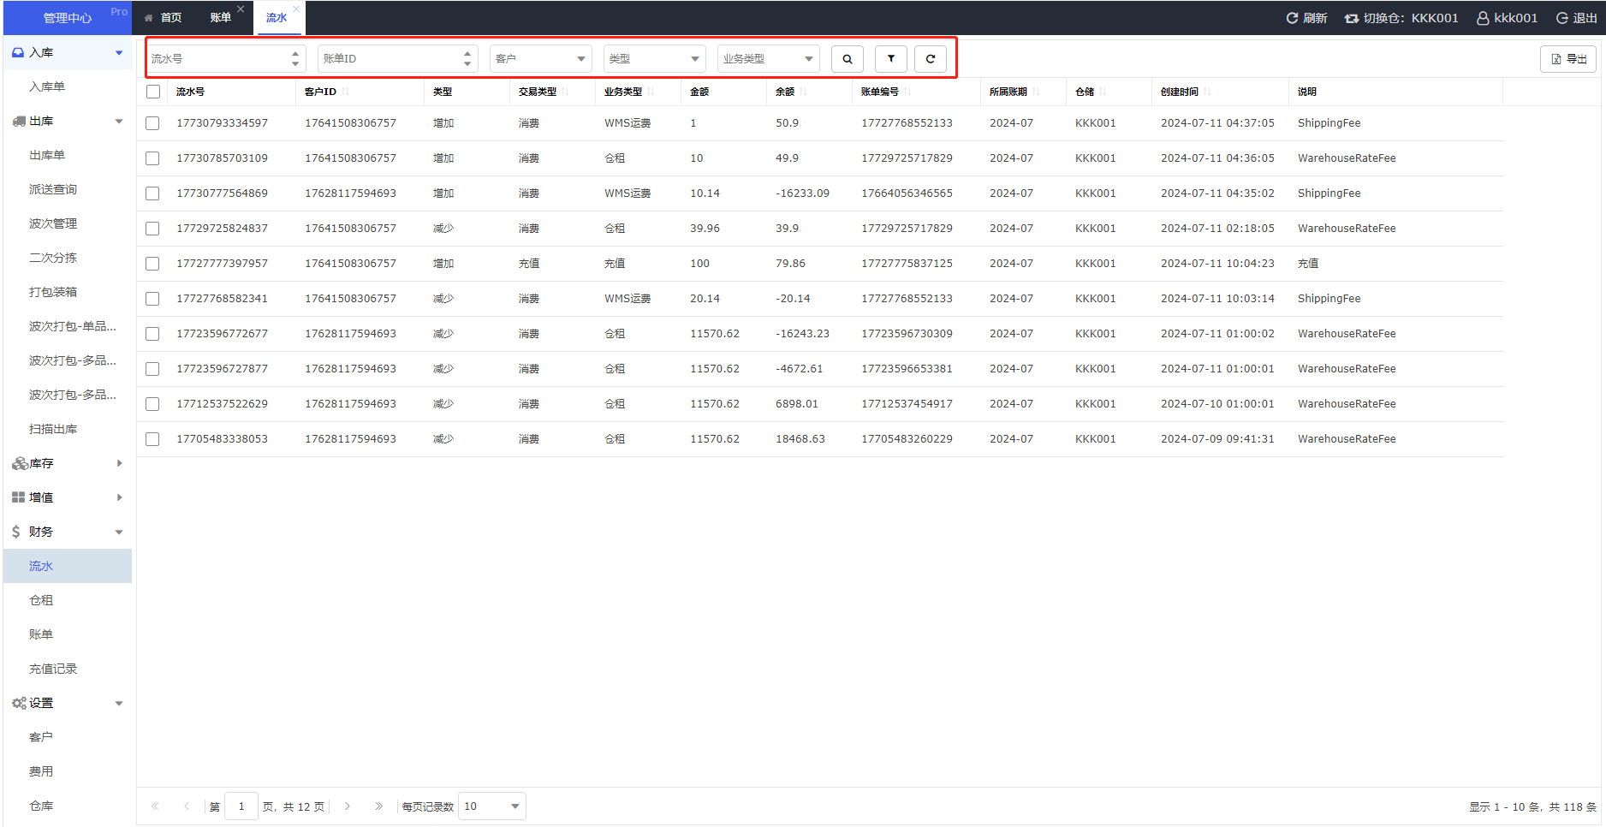The height and width of the screenshot is (827, 1606).
Task: Collapse the 设置 sidebar section
Action: [68, 703]
